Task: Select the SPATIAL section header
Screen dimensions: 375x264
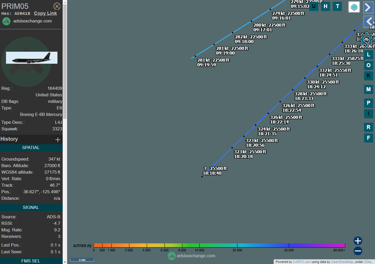Action: click(31, 148)
